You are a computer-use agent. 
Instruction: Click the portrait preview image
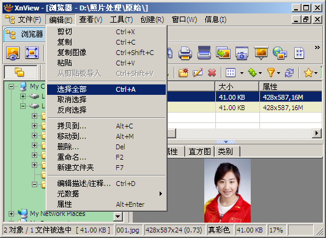pyautogui.click(x=228, y=190)
